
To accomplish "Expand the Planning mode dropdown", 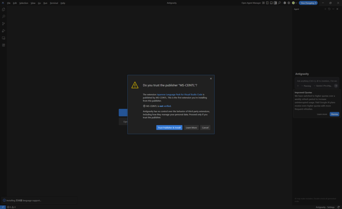I will tap(306, 86).
